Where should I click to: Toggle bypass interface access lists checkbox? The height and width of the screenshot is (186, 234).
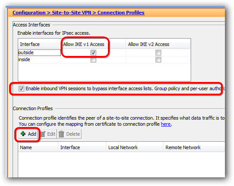pos(21,88)
